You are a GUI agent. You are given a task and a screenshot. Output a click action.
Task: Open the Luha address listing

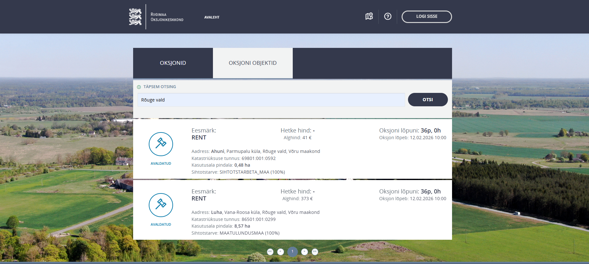pos(216,212)
